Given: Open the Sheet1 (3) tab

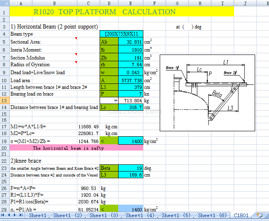Looking at the screenshot, I should coord(103,215).
